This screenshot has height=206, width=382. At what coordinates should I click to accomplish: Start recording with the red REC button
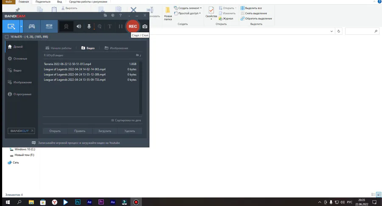click(x=133, y=26)
